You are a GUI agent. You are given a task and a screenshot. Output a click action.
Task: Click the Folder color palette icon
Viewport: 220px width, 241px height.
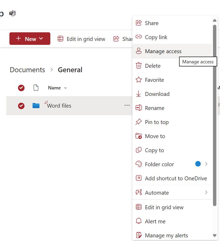(x=139, y=164)
